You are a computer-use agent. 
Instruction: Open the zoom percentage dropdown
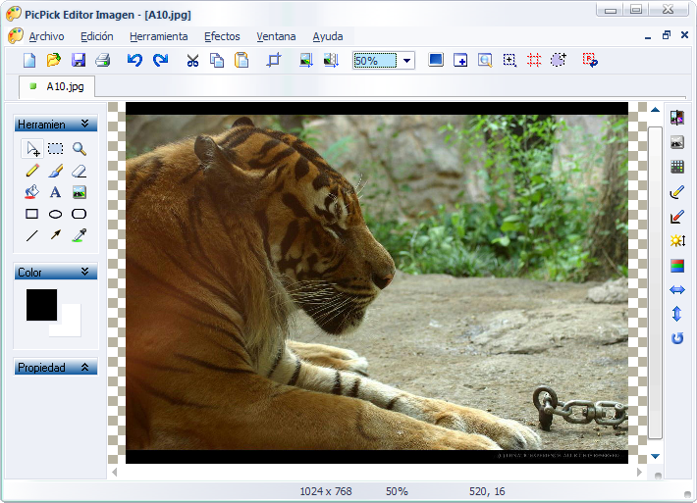[406, 61]
